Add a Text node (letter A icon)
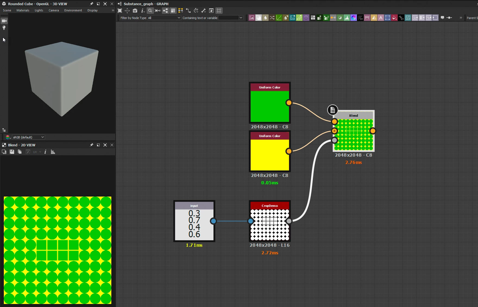Viewport: 478px width, 307px height. [381, 18]
